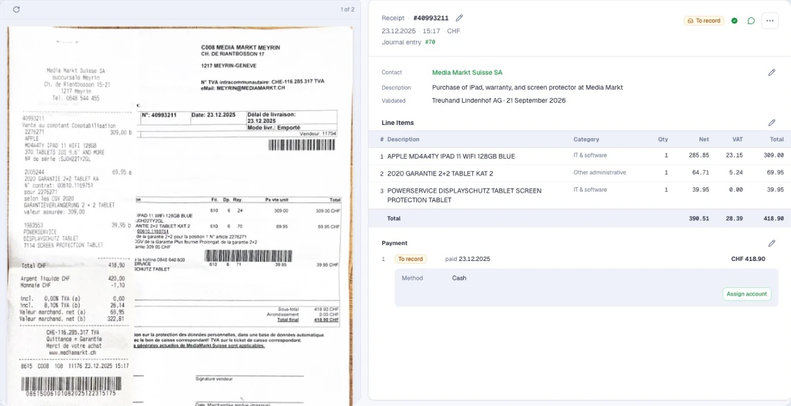Viewport: 791px width, 406px height.
Task: Click the VAT column header
Action: pyautogui.click(x=737, y=139)
